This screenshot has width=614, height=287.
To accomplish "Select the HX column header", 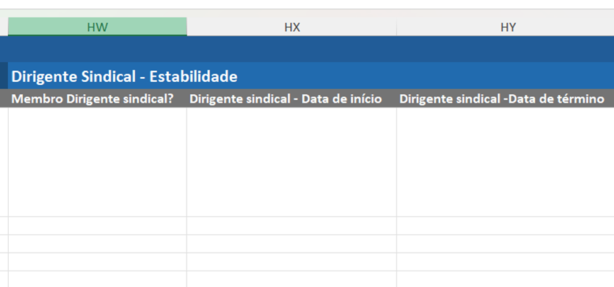I will [x=292, y=27].
